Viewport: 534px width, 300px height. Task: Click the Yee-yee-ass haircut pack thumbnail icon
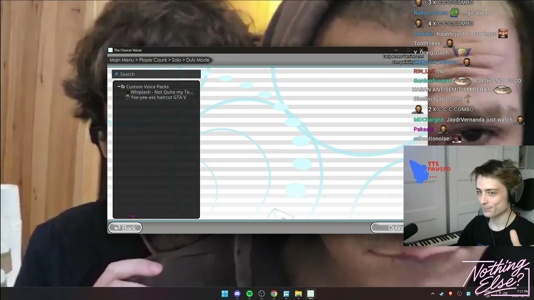pos(127,97)
